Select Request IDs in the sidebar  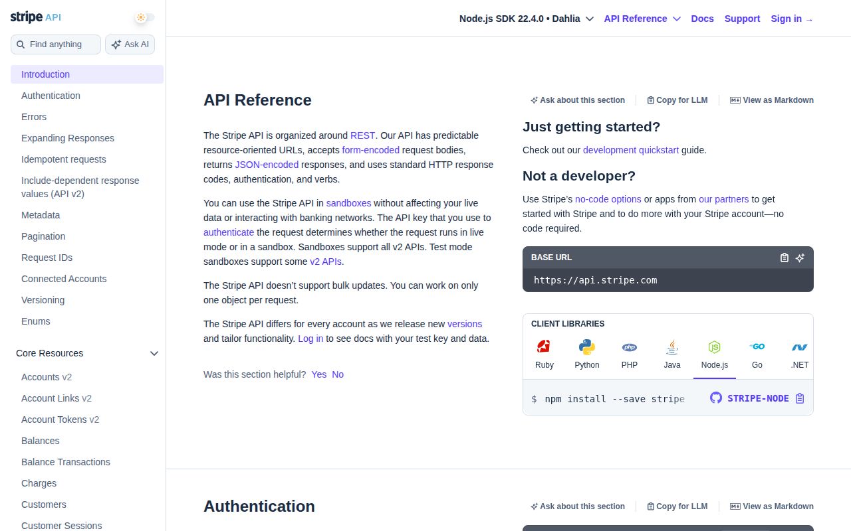click(x=47, y=258)
